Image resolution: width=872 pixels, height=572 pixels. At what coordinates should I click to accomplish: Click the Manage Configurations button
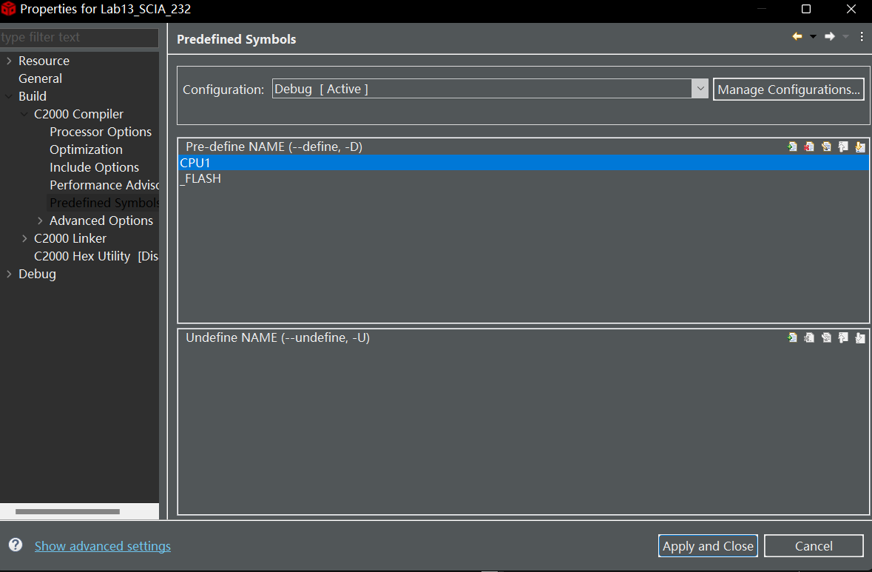tap(788, 90)
